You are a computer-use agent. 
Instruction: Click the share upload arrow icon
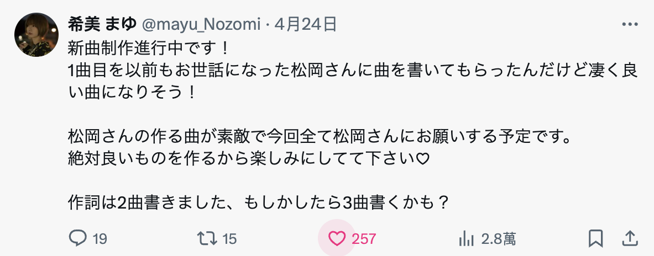click(630, 238)
